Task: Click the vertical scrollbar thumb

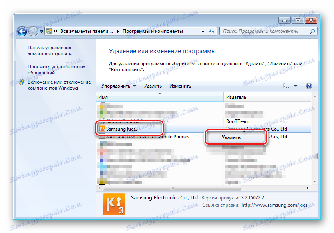Action: click(314, 156)
